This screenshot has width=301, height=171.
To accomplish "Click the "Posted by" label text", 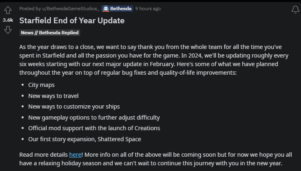I will click(29, 9).
